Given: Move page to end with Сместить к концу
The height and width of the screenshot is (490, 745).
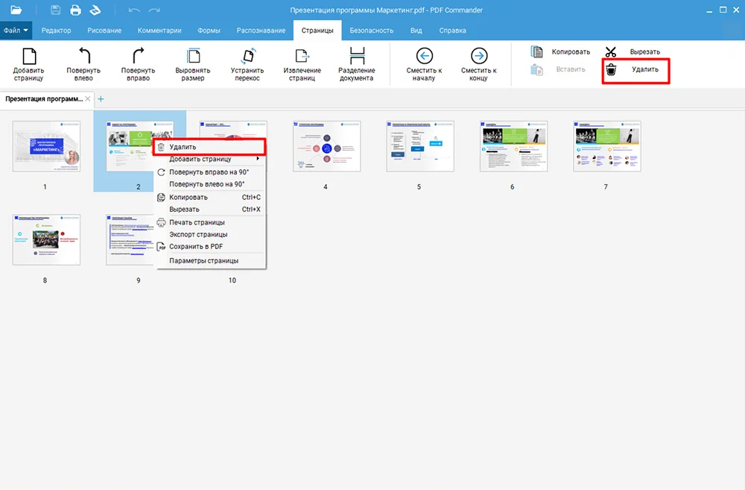Looking at the screenshot, I should 479,57.
